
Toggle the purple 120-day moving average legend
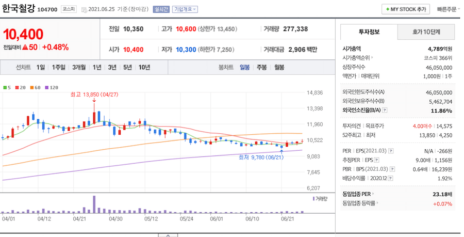[x=52, y=88]
